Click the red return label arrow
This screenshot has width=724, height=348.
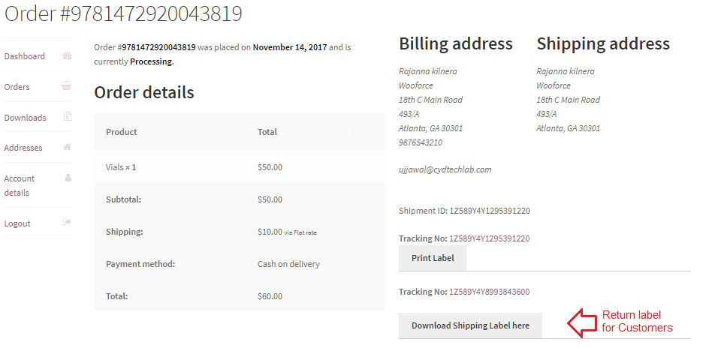[x=582, y=322]
